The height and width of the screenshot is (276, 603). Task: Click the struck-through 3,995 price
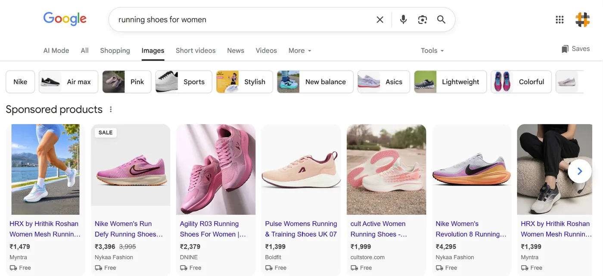(127, 247)
